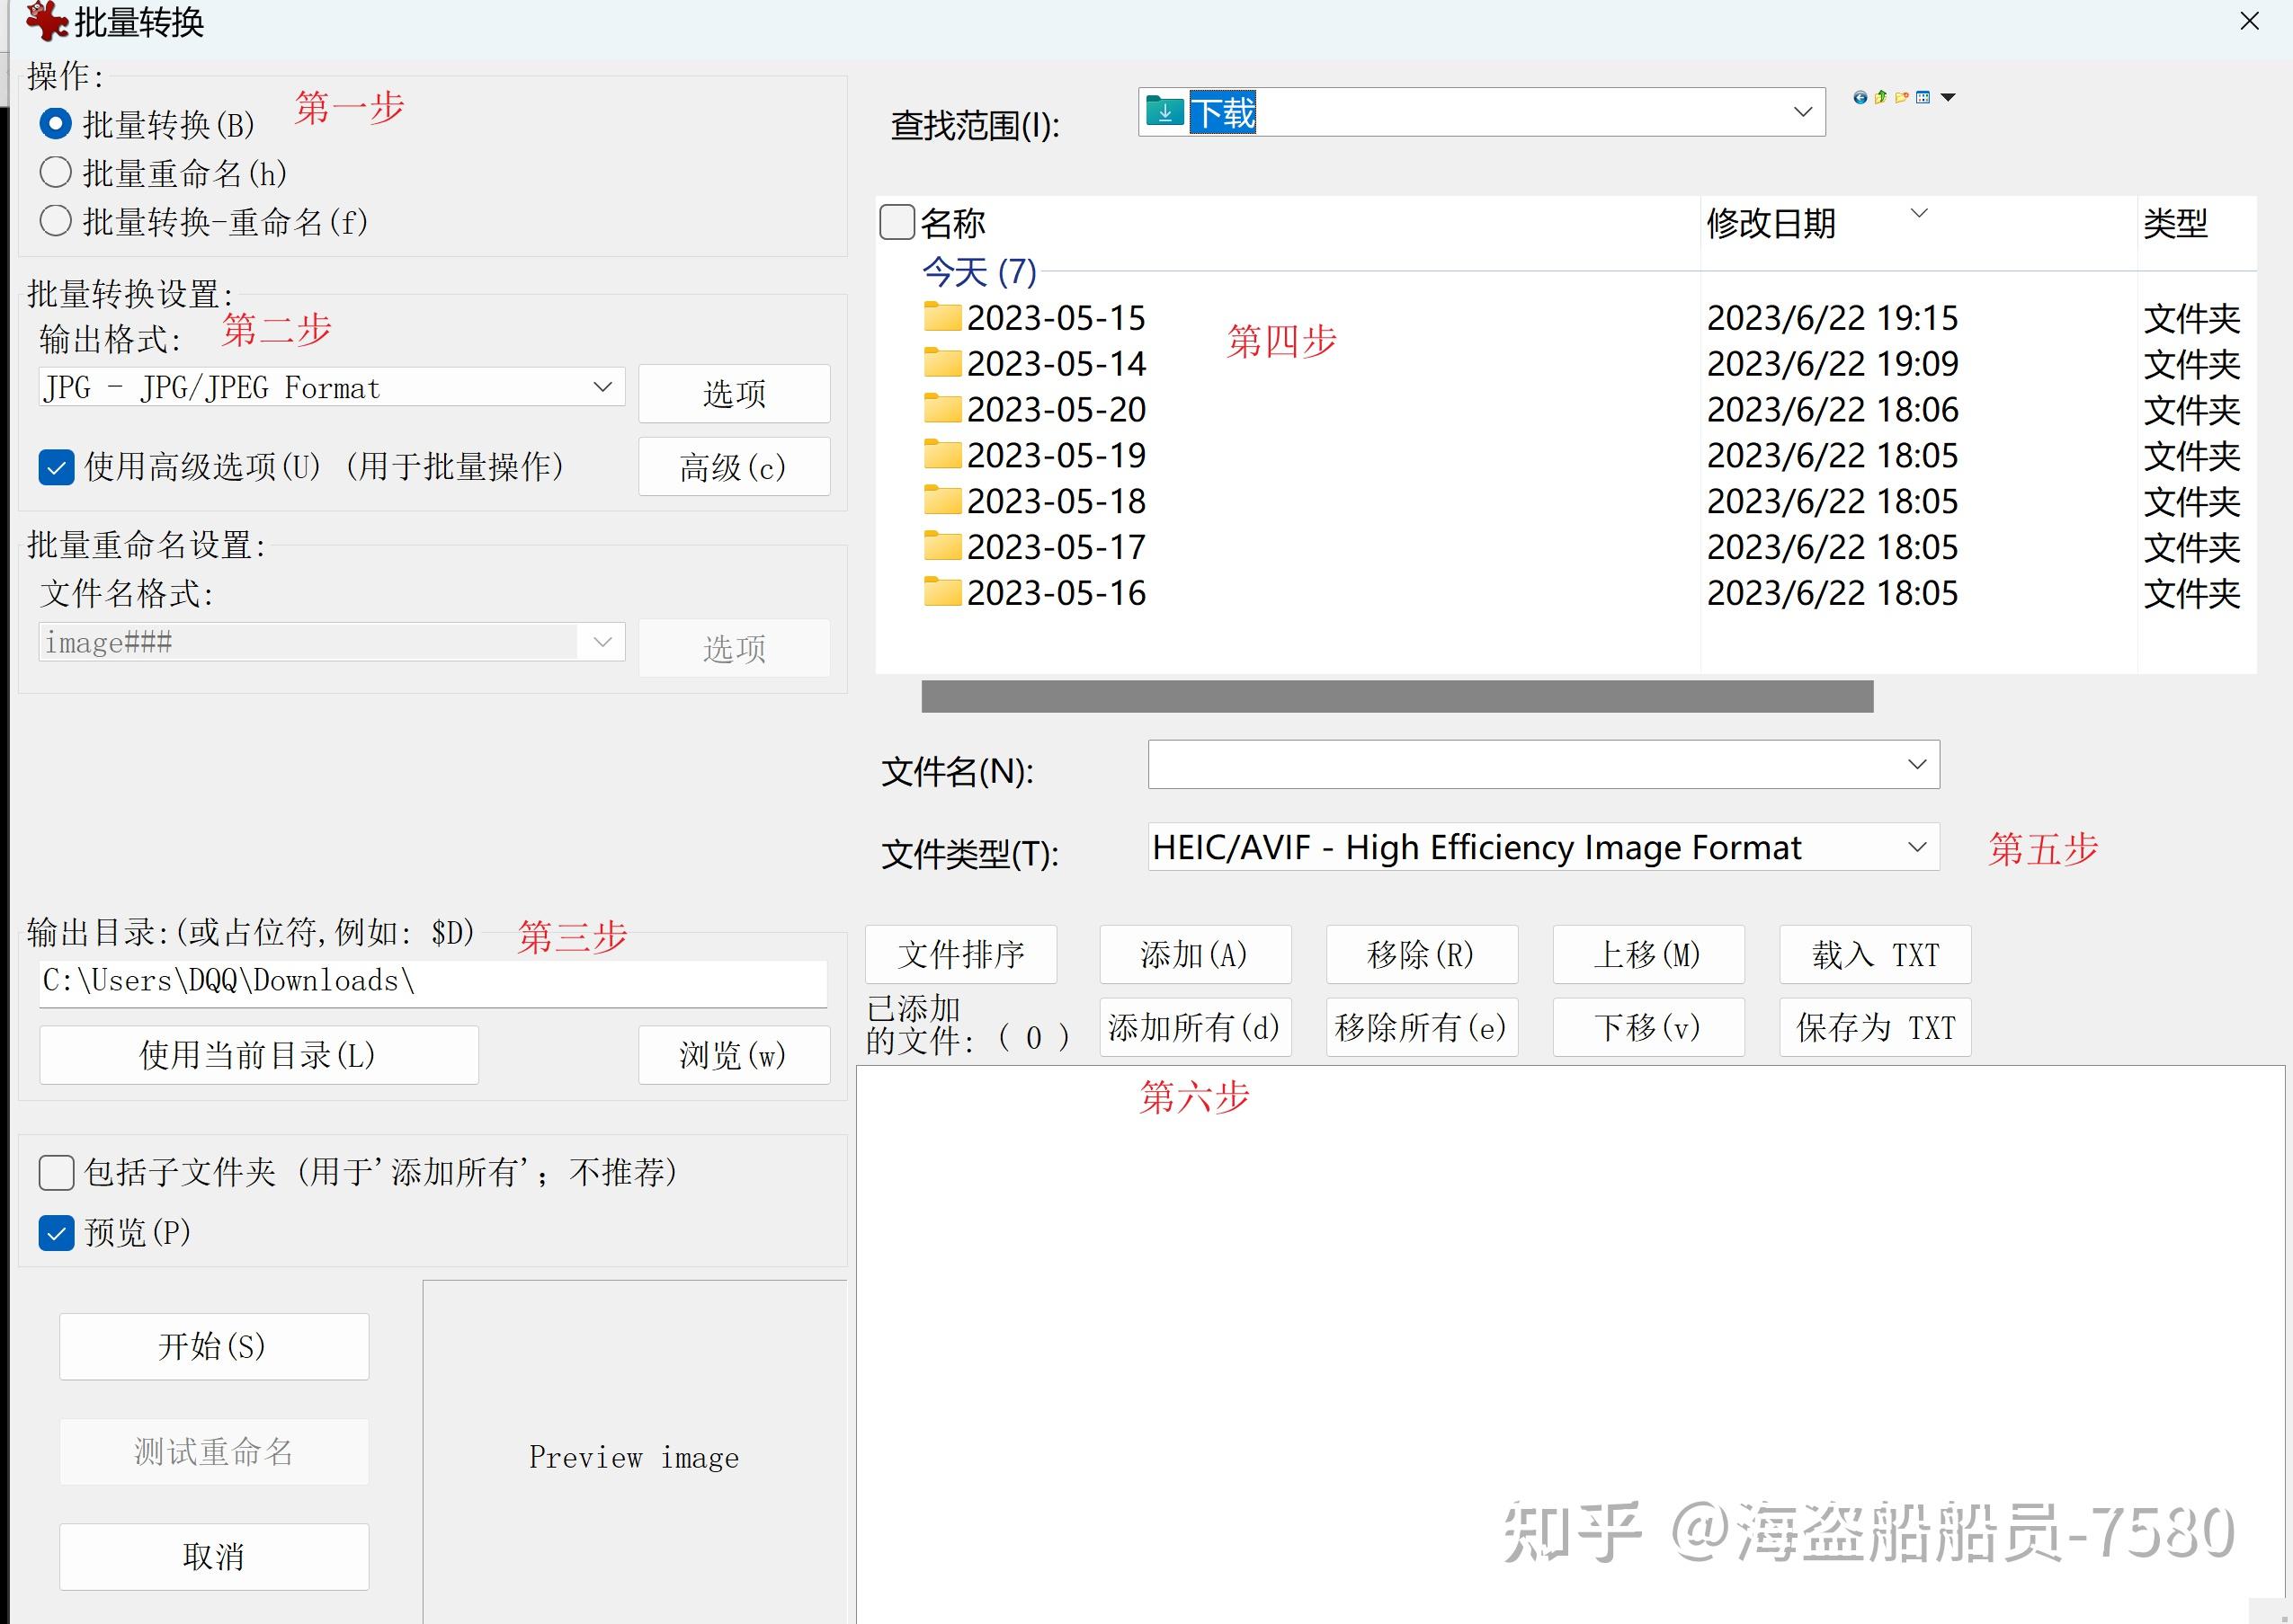Click 选项 button next to output format
Screen dimensions: 2293x1624
click(735, 393)
